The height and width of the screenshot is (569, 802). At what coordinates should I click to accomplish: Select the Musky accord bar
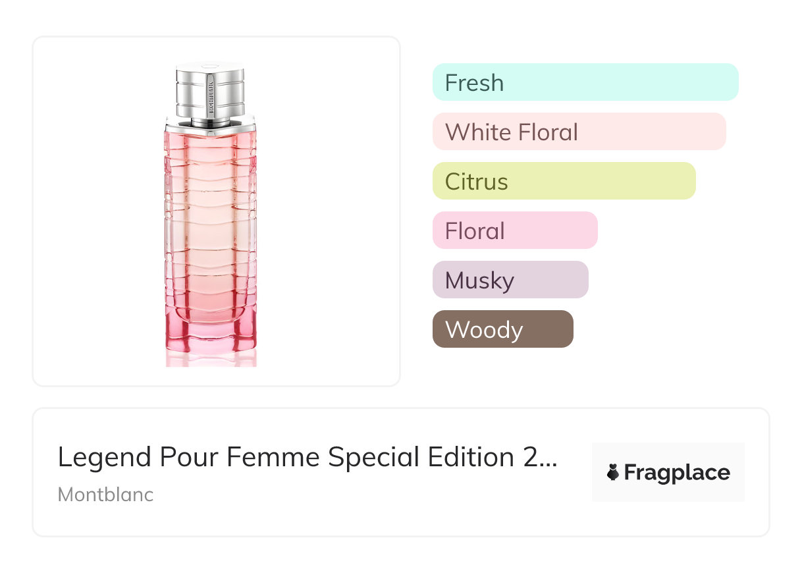(510, 280)
